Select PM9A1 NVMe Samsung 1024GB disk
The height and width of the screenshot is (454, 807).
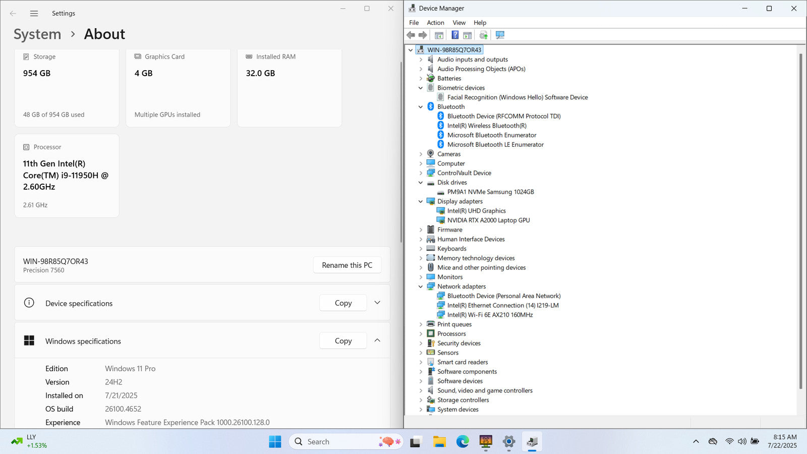click(490, 192)
